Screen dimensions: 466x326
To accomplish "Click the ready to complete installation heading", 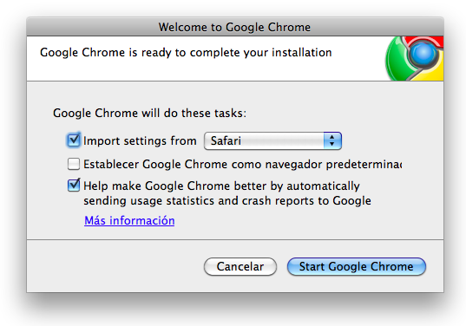I will [186, 53].
